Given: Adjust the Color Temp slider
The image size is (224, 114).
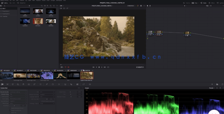Looking at the screenshot, I should coord(70,92).
